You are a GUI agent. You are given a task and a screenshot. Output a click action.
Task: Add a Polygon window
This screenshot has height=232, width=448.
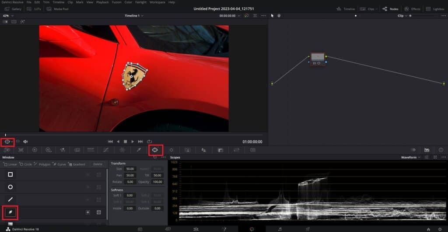click(42, 164)
